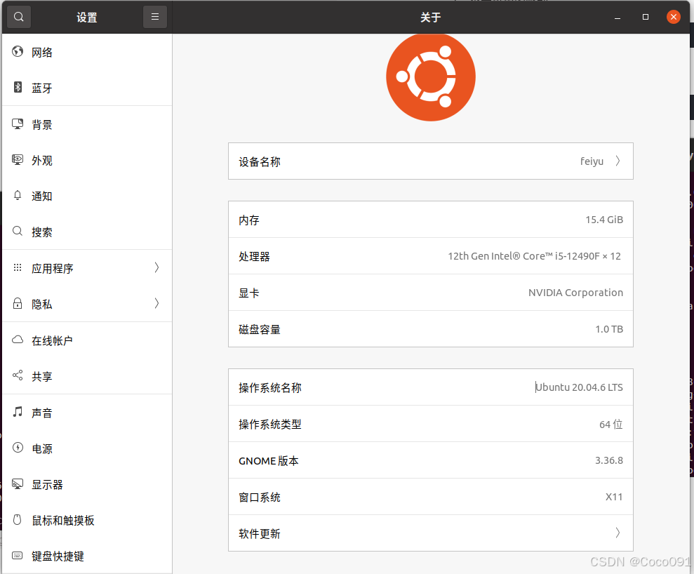This screenshot has height=574, width=694.
Task: Click the appearance icon beside 外观
Action: click(x=18, y=160)
